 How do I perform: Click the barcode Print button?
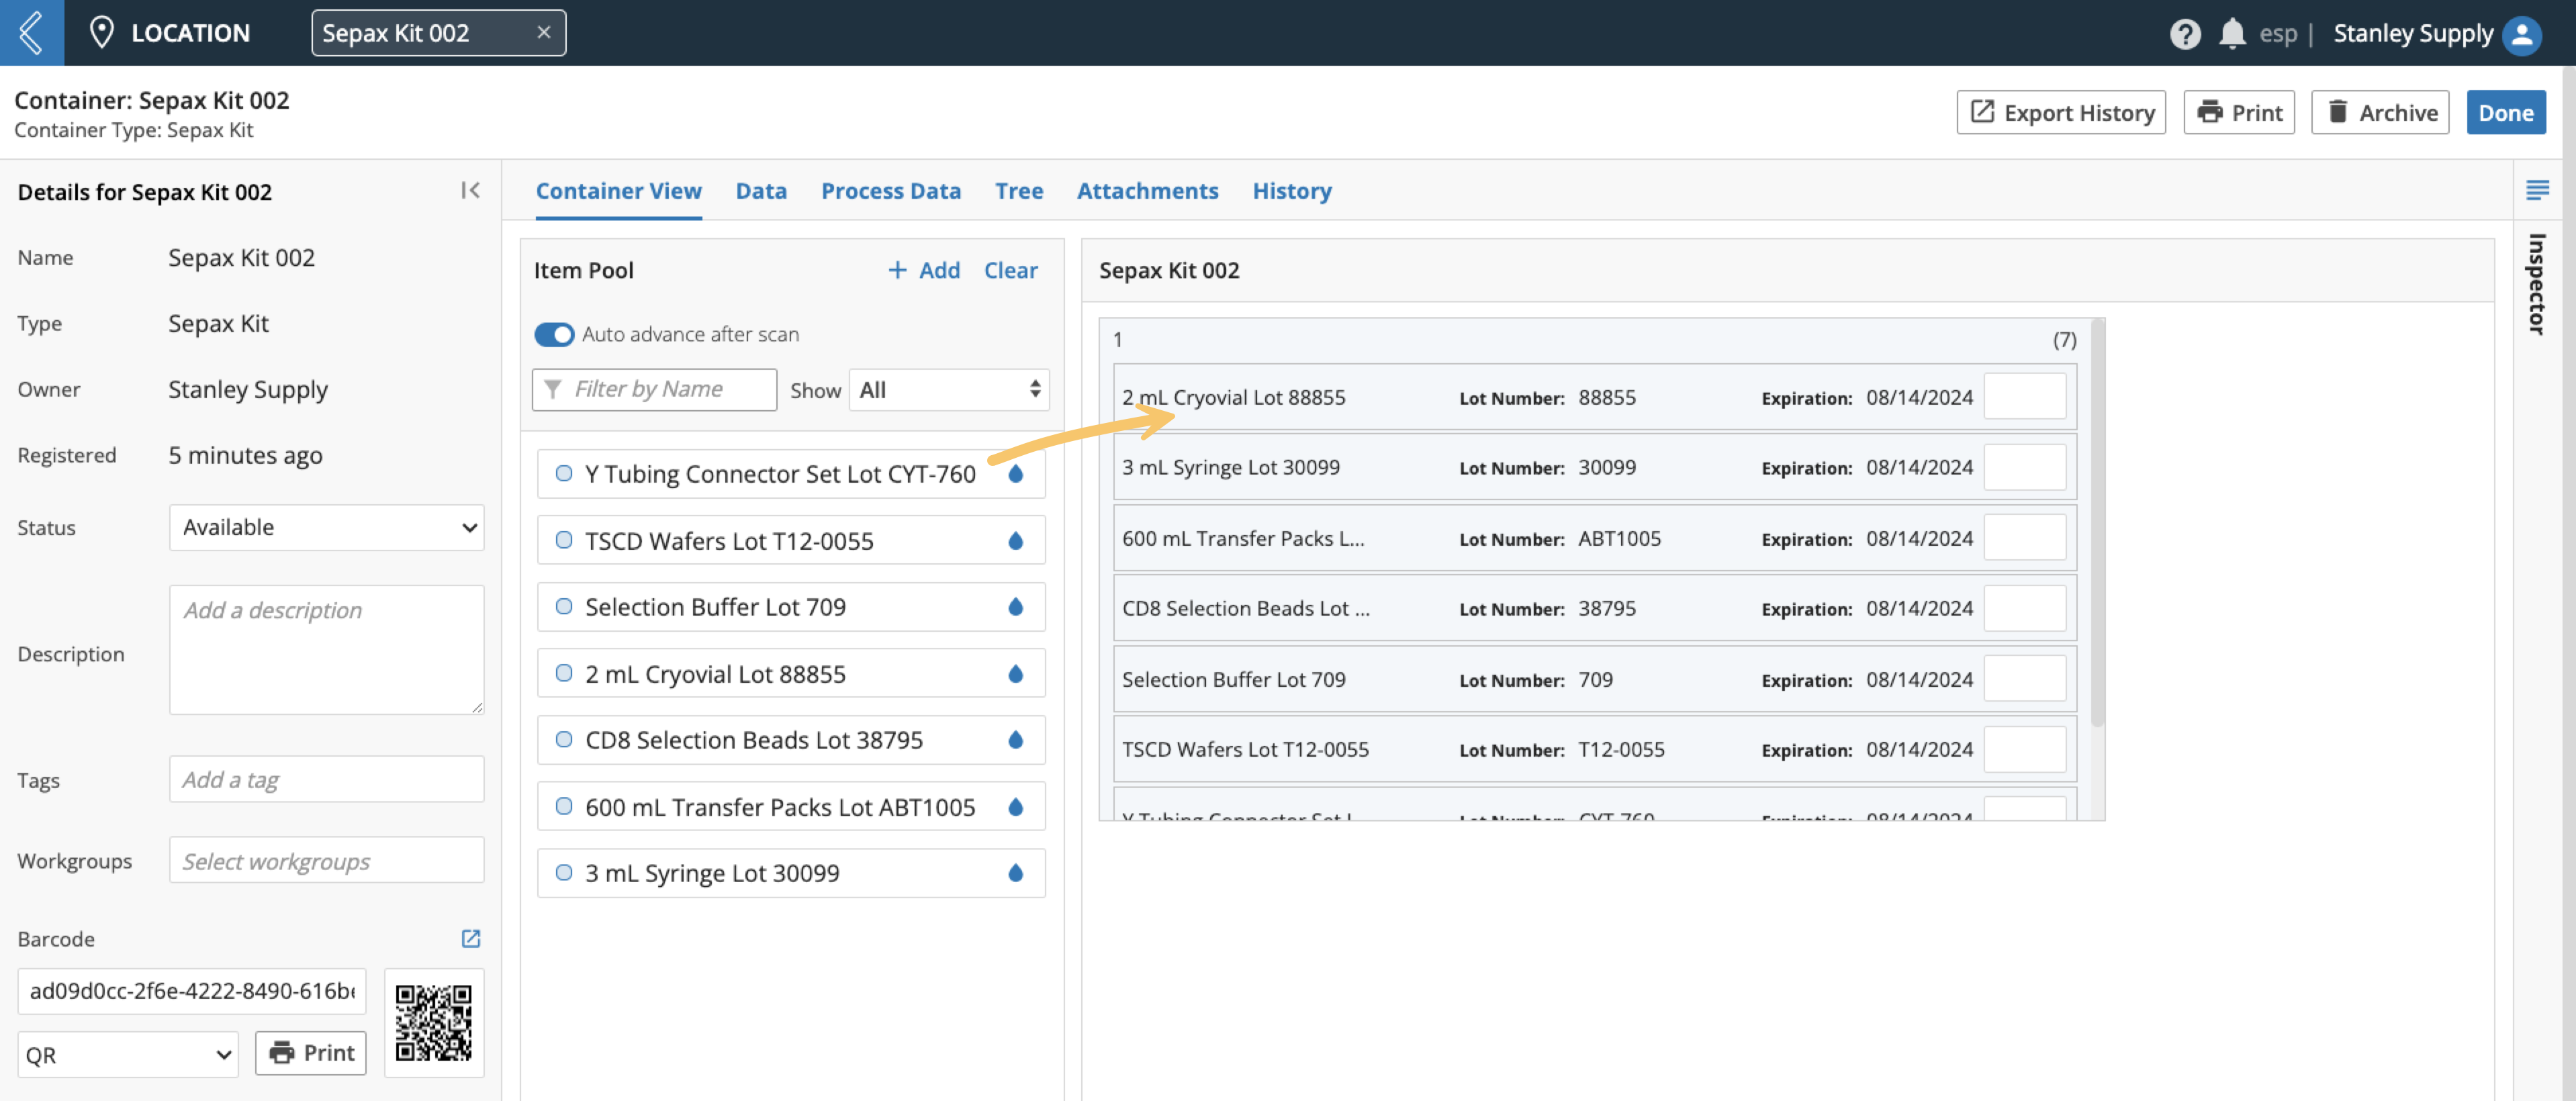point(311,1053)
